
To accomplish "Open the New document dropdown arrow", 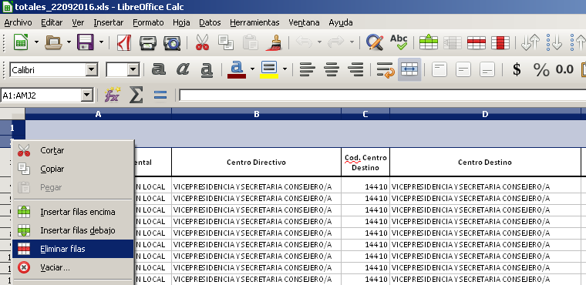I will tap(37, 42).
